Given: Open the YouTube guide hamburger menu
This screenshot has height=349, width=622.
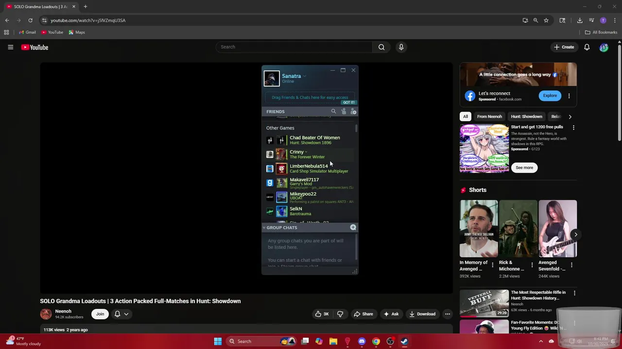Looking at the screenshot, I should pos(10,47).
